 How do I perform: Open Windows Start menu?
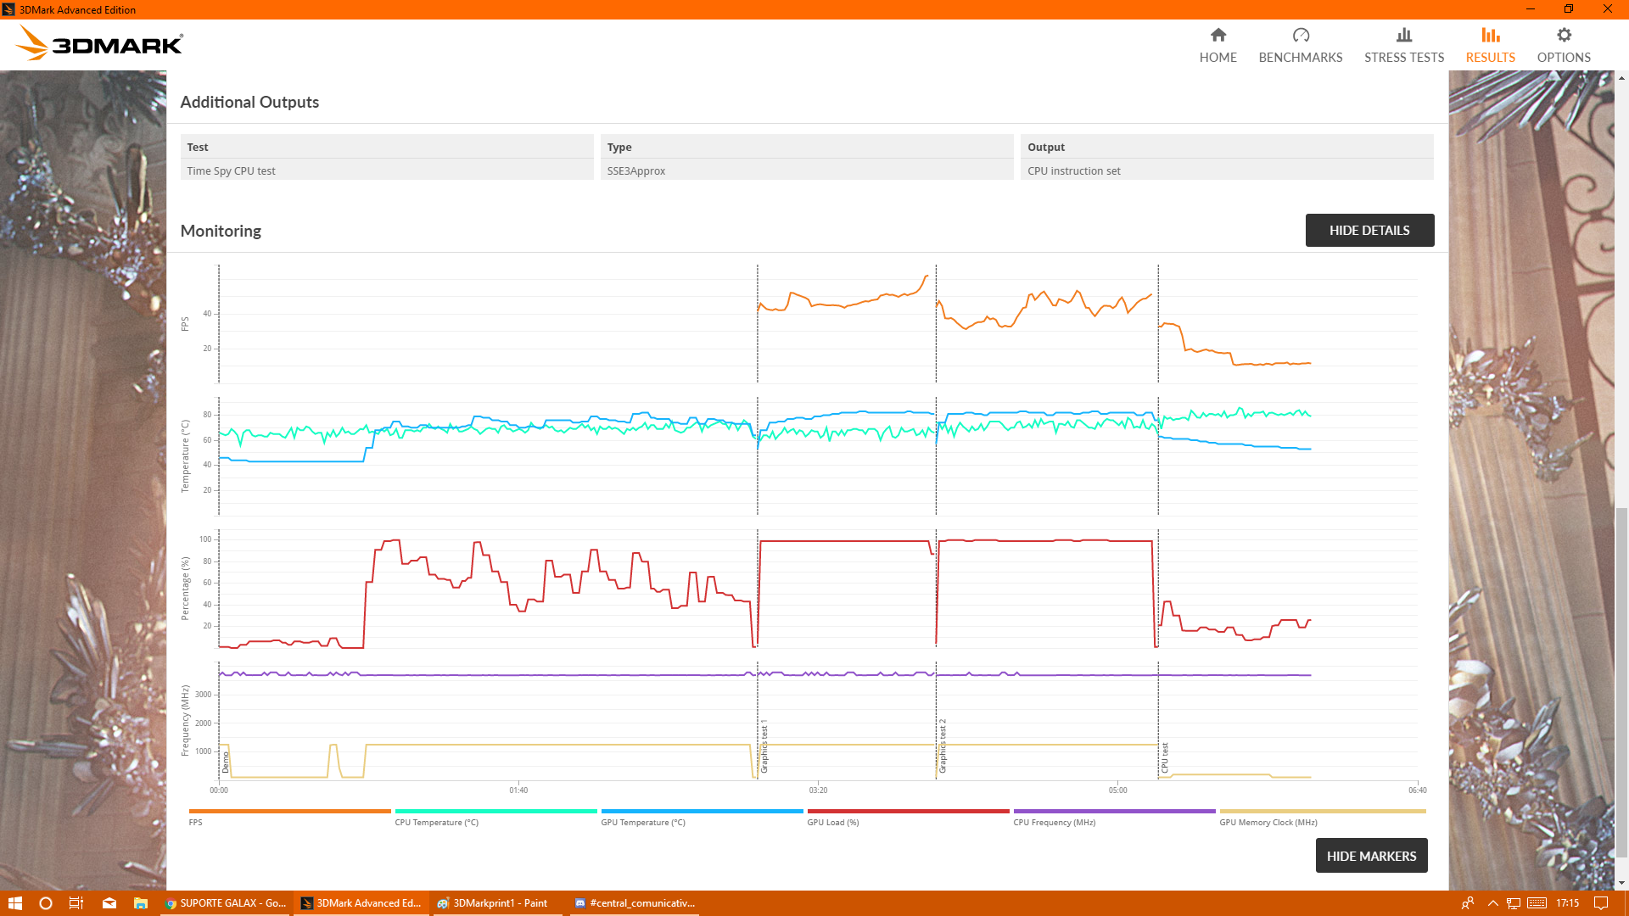click(x=14, y=903)
